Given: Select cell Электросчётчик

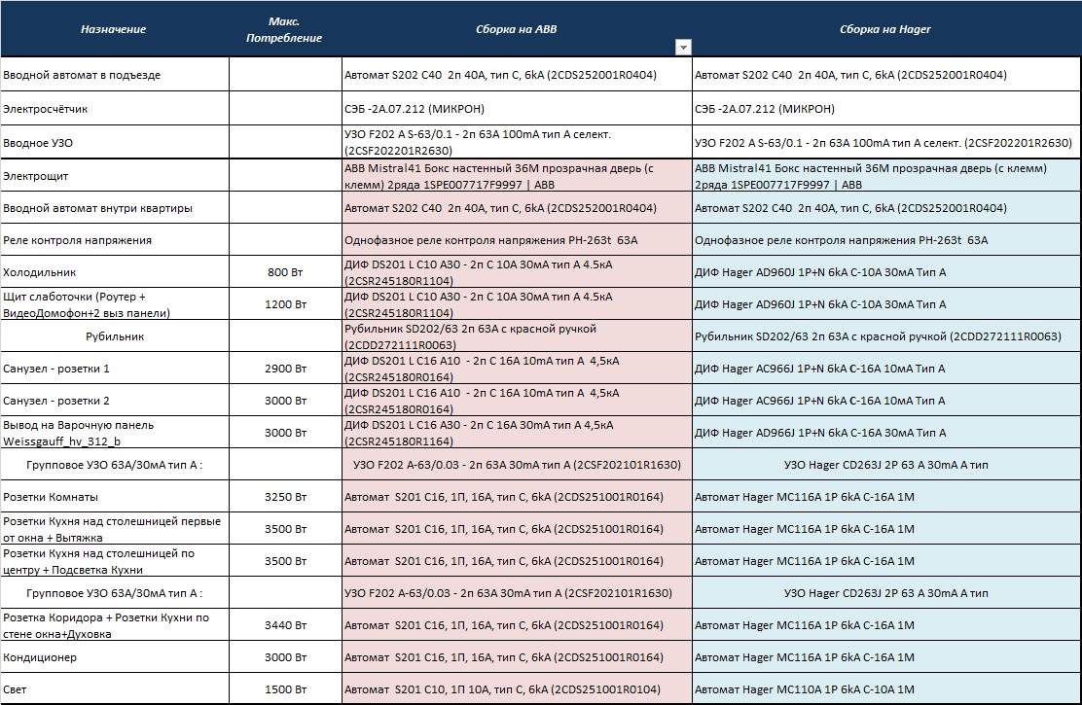Looking at the screenshot, I should 115,108.
